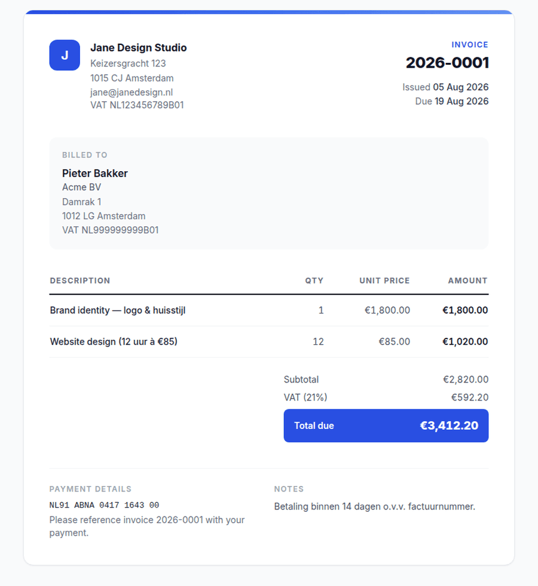Click the Issued date 05 Aug 2026
The width and height of the screenshot is (538, 586).
461,87
